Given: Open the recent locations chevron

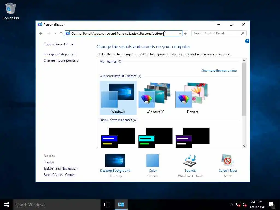Looking at the screenshot, I should [55, 33].
